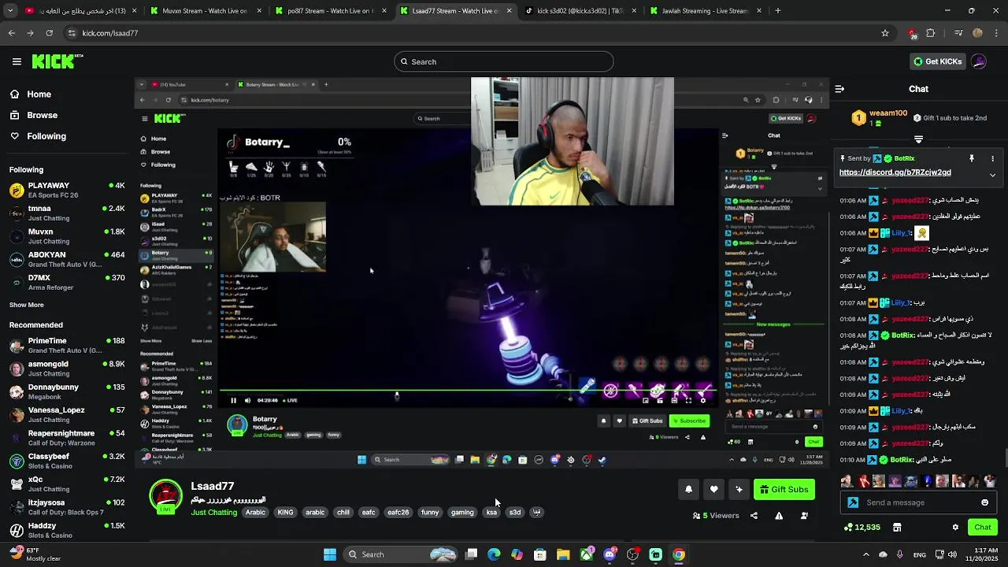
Task: Open Donnaybunny recommended channel
Action: (x=67, y=391)
